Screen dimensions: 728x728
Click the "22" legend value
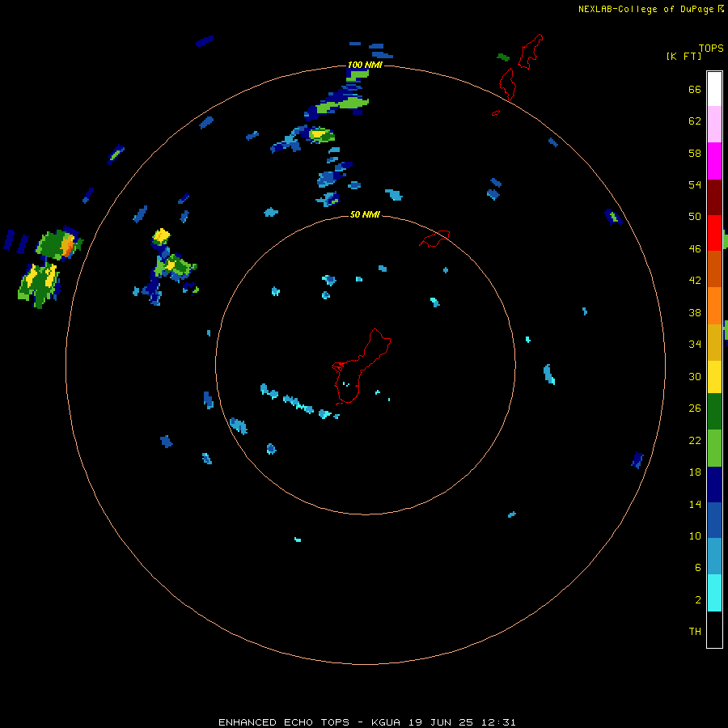(x=695, y=440)
